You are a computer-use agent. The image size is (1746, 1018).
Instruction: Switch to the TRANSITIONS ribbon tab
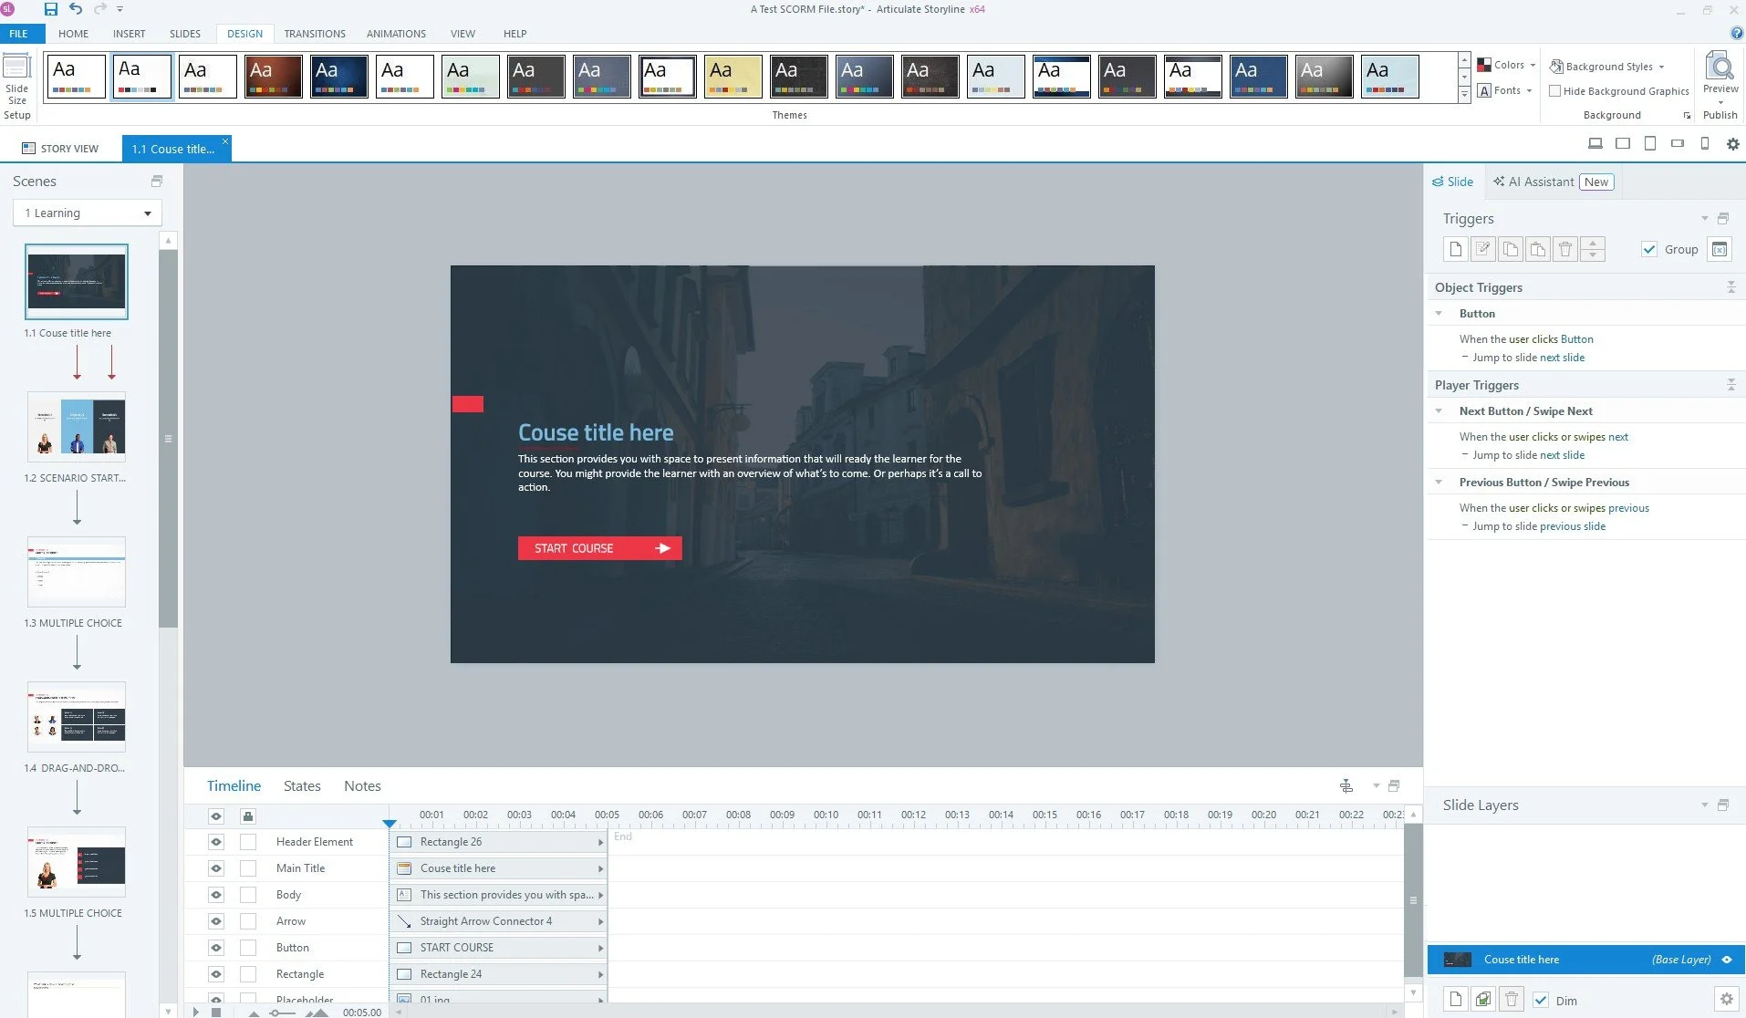[x=315, y=34]
